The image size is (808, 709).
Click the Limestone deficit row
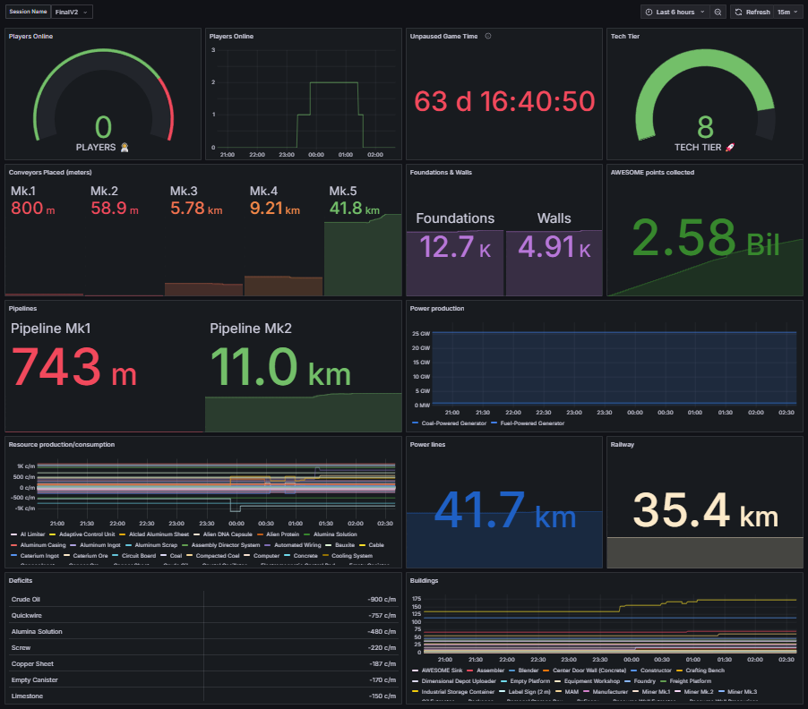(x=203, y=696)
